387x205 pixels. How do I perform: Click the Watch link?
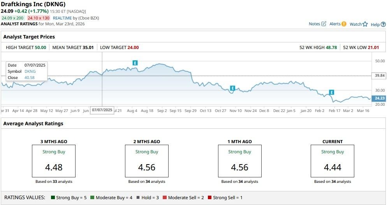[355, 24]
